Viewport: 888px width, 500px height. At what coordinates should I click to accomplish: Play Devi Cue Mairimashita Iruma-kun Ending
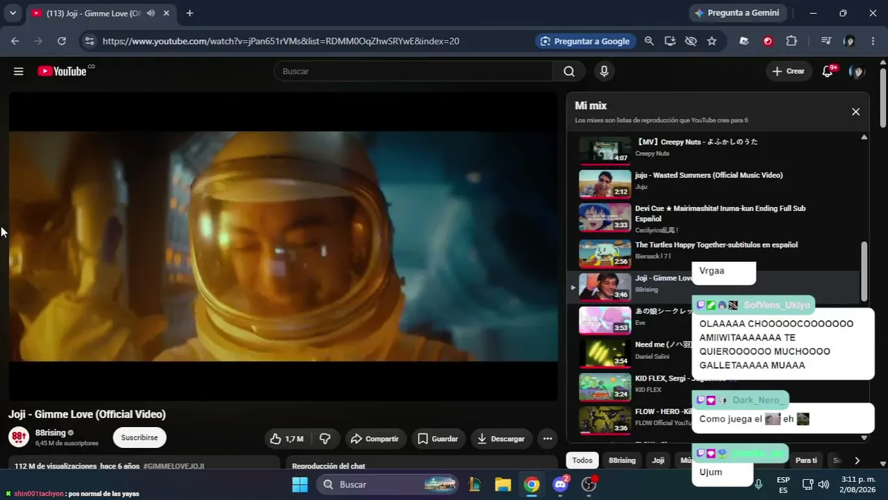[605, 217]
